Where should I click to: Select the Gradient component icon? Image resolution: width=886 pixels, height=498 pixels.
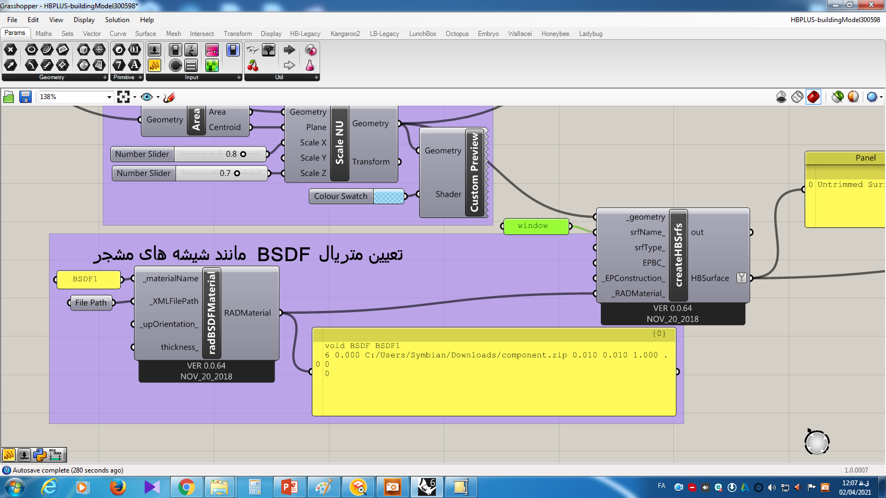point(212,50)
